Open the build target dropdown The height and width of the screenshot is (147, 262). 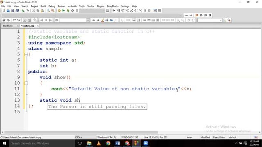tap(92, 11)
